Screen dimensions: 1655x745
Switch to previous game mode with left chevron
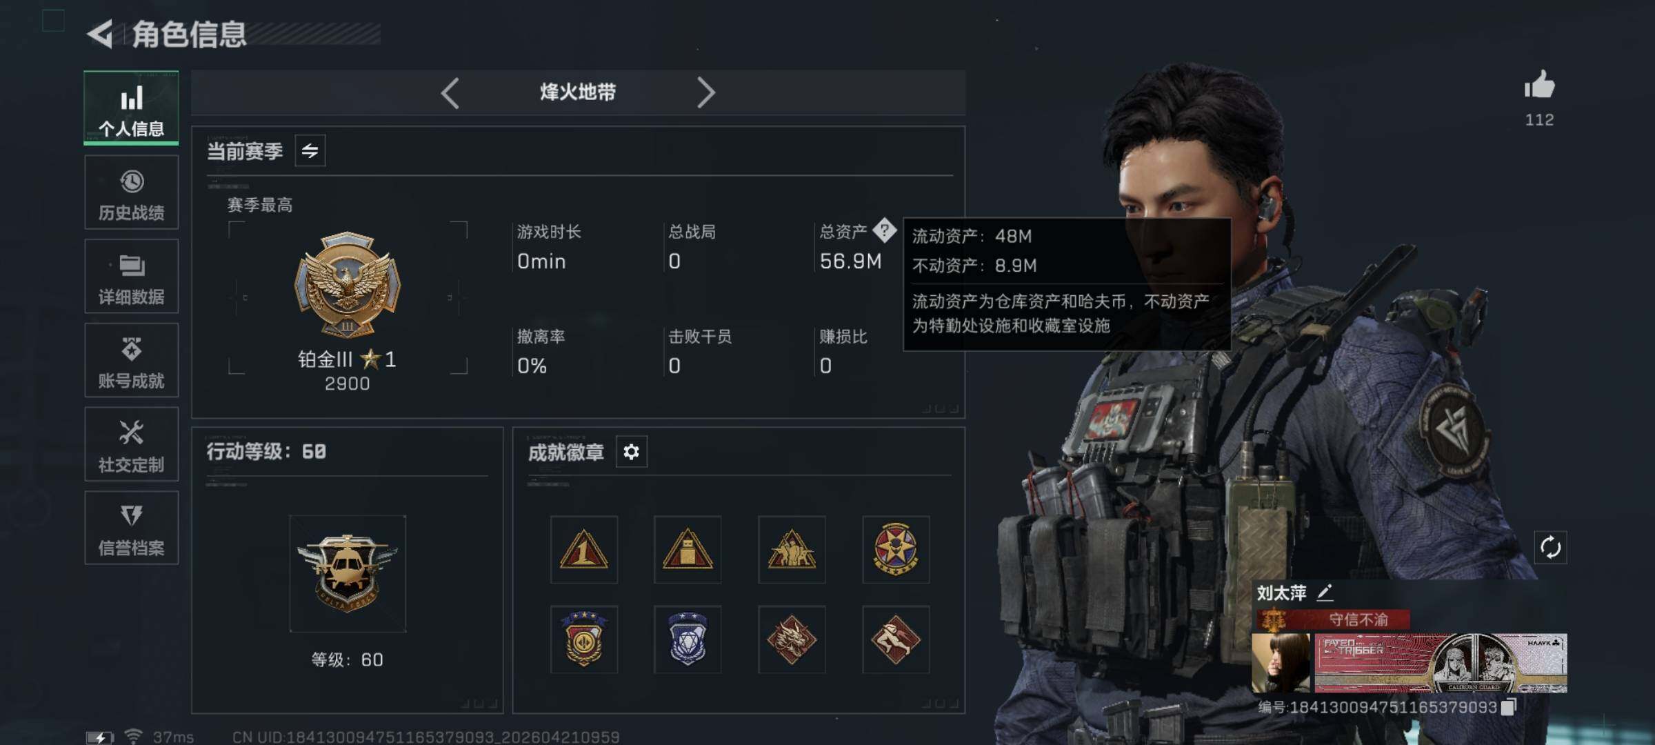click(450, 92)
